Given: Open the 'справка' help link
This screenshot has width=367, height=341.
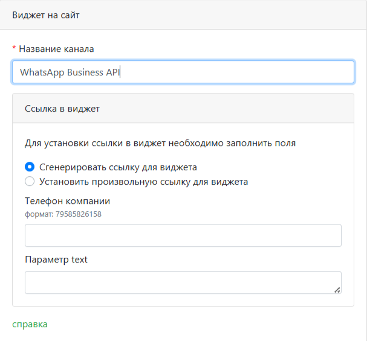Looking at the screenshot, I should [x=30, y=324].
